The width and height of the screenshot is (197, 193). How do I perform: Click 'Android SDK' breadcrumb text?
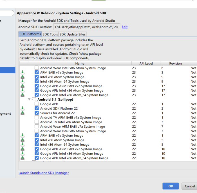coord(96,13)
